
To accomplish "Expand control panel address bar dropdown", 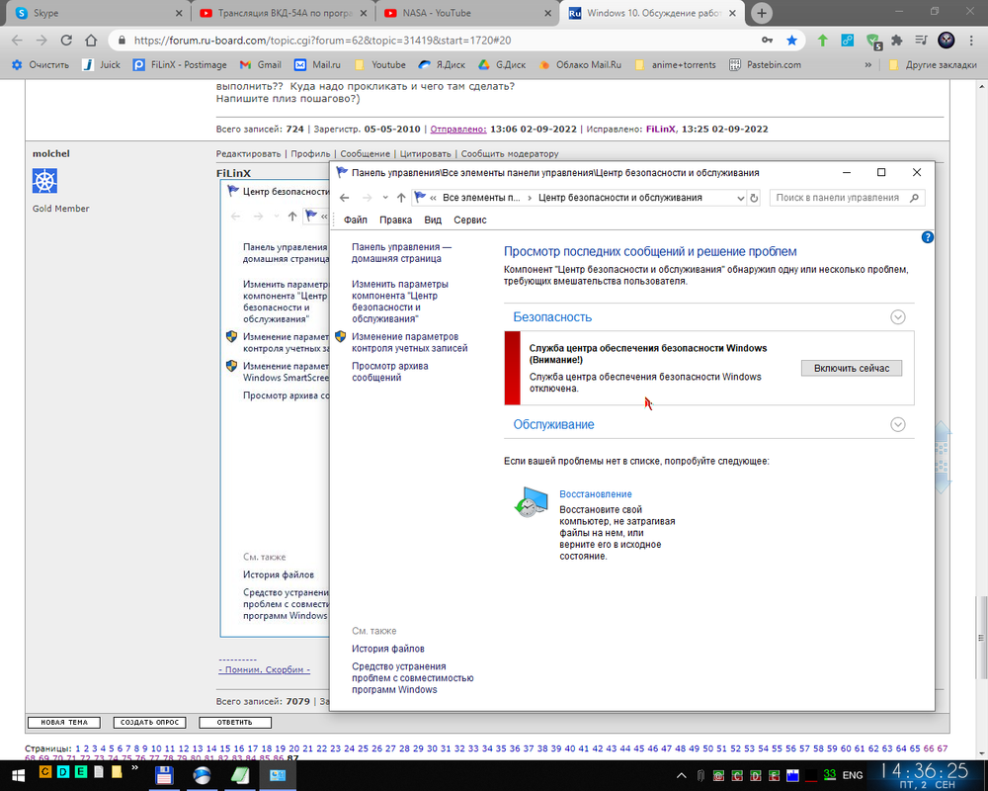I will click(740, 198).
